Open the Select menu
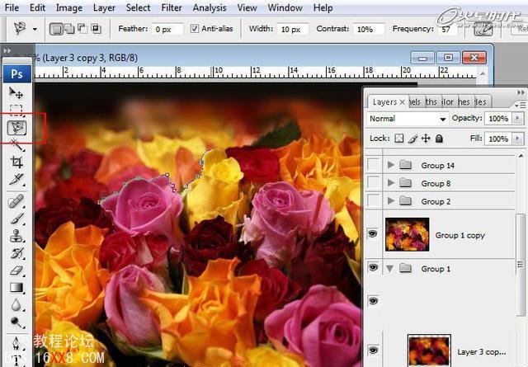The image size is (528, 367). click(x=138, y=7)
